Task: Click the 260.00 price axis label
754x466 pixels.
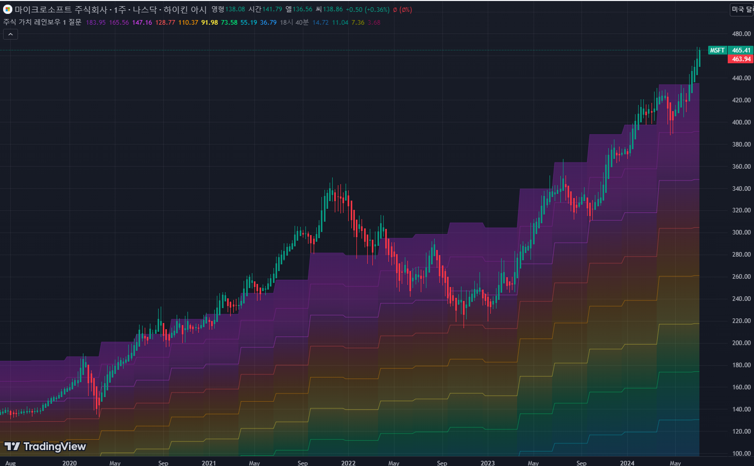Action: click(x=742, y=277)
